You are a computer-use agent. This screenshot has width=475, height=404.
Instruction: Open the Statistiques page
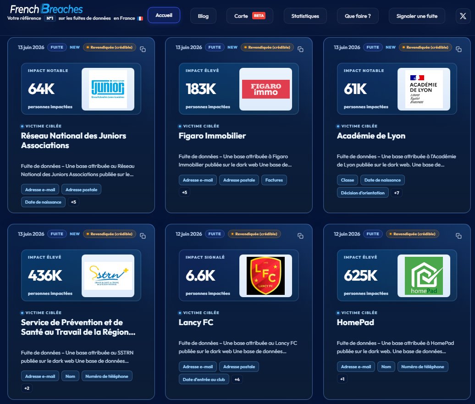tap(305, 16)
